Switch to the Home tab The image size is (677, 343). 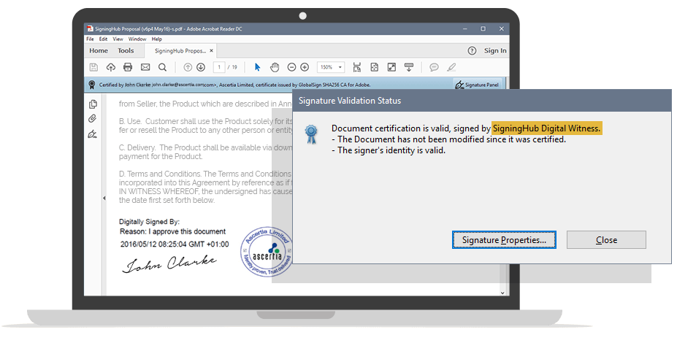coord(99,50)
